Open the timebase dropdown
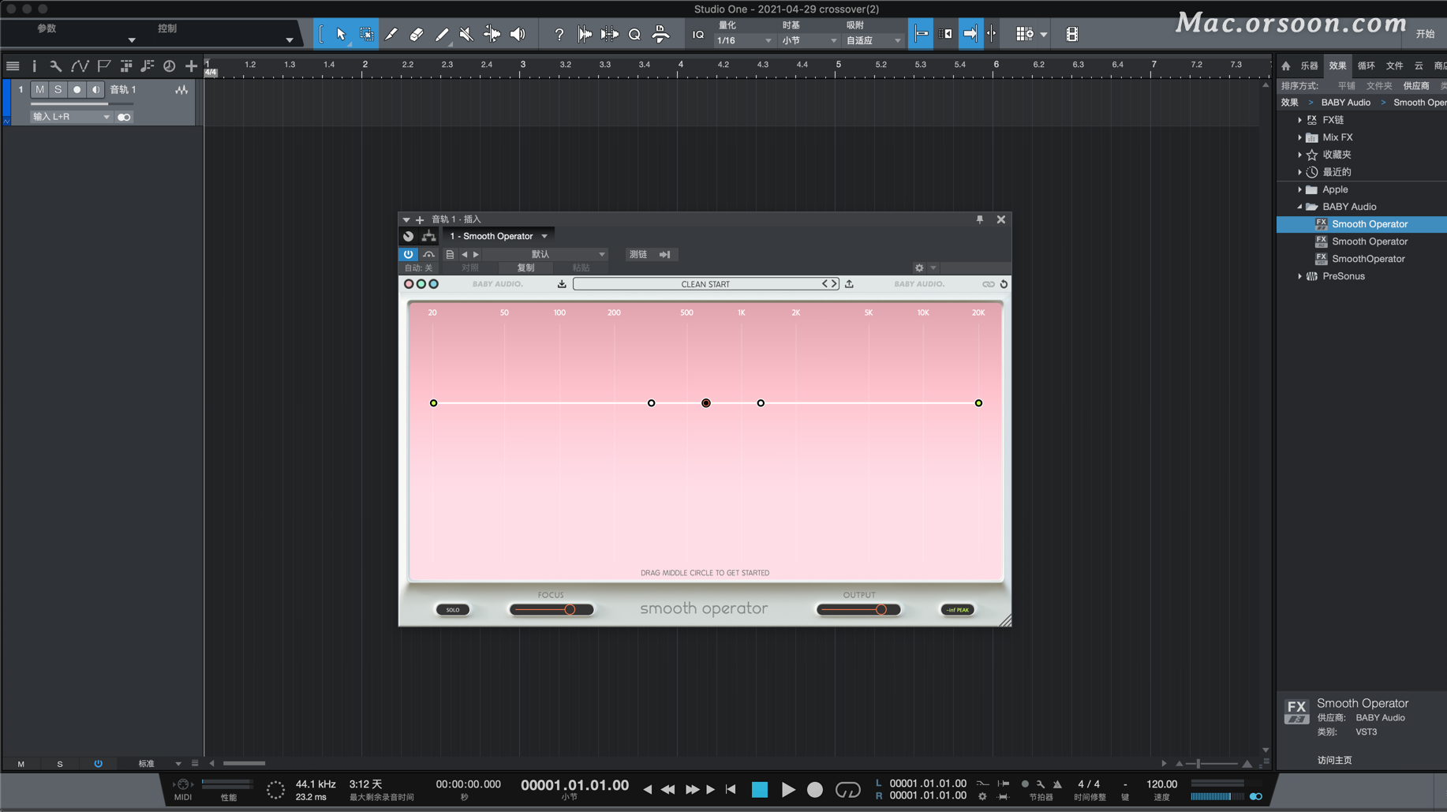Viewport: 1447px width, 812px height. 809,40
